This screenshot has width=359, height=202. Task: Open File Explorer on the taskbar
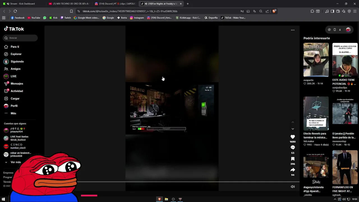[x=166, y=199]
